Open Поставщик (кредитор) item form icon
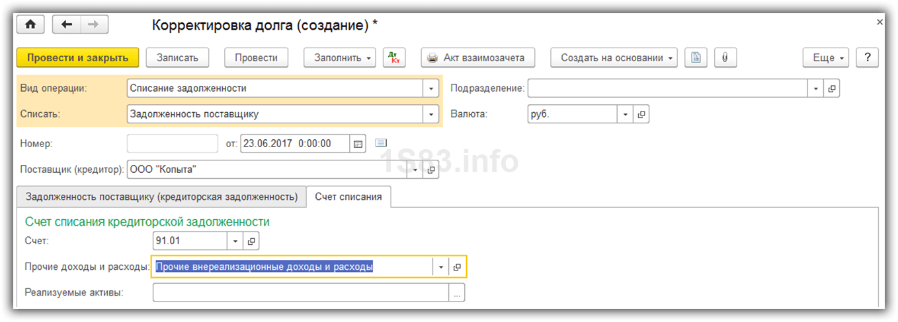Screen dimensions: 898x322 (431, 170)
